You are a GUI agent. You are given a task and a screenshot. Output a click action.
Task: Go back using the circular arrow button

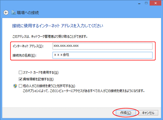click(x=6, y=13)
